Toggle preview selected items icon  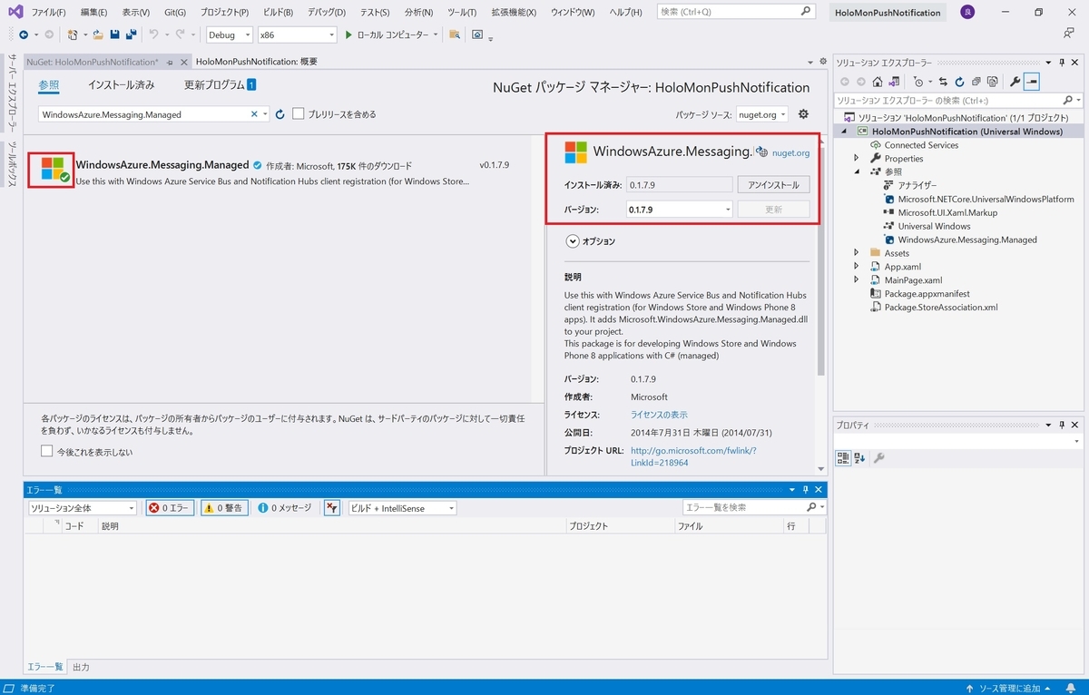[x=1032, y=82]
